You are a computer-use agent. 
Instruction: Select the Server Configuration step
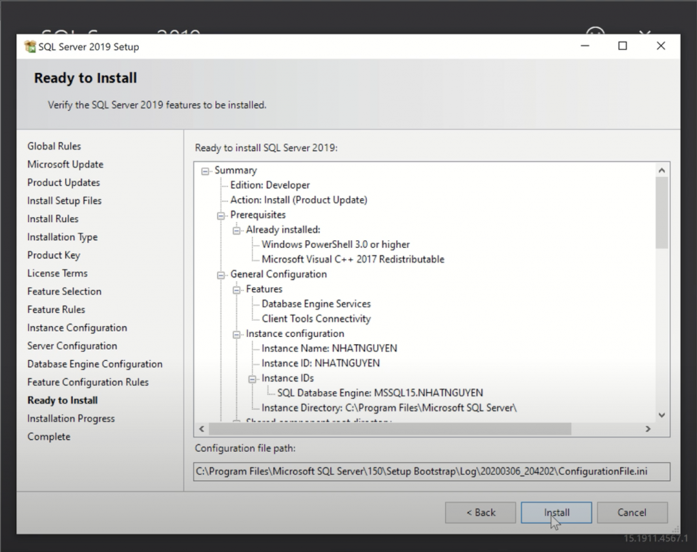(72, 346)
